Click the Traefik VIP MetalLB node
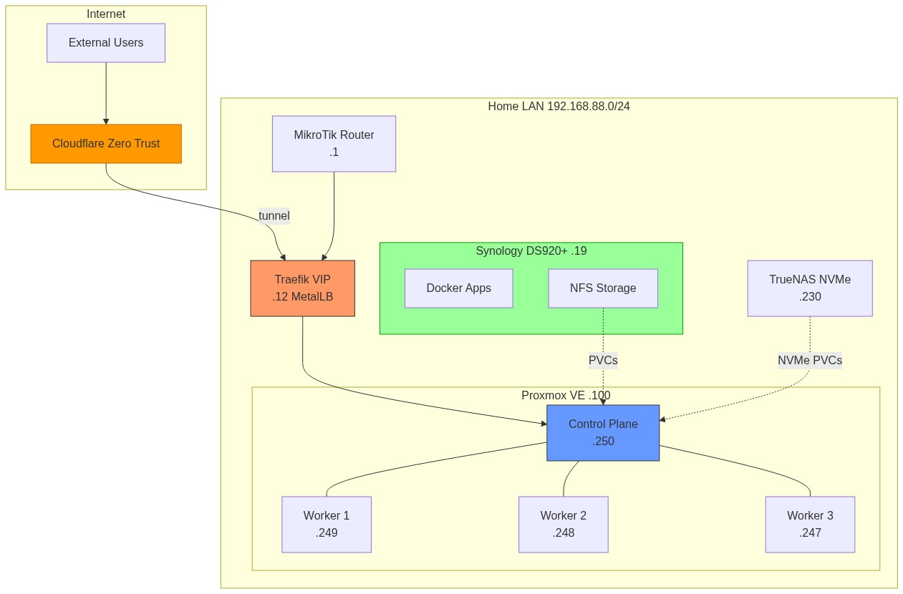Viewport: 903px width, 594px height. [302, 288]
